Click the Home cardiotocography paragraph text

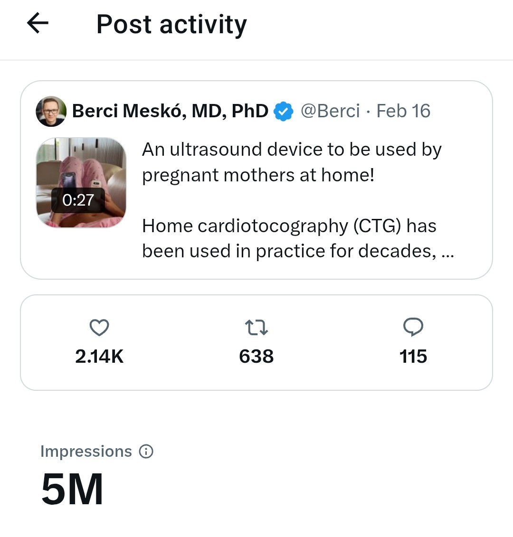298,238
